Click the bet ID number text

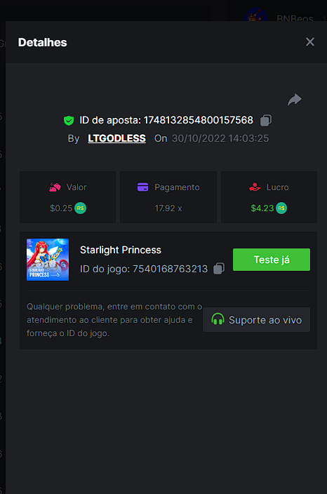(x=199, y=120)
